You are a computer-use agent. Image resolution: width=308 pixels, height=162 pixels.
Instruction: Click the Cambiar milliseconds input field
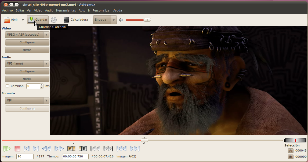(x=33, y=86)
